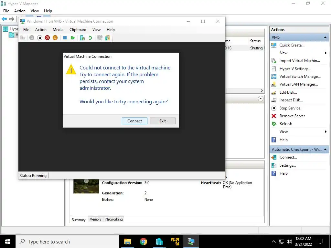Click the blue Back arrow in Hyper-V Manager

[x=4, y=19]
